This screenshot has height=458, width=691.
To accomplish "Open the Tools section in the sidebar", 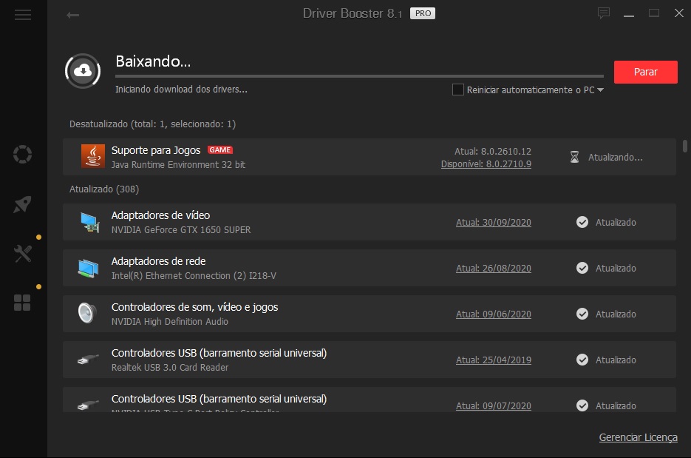I will (x=22, y=254).
